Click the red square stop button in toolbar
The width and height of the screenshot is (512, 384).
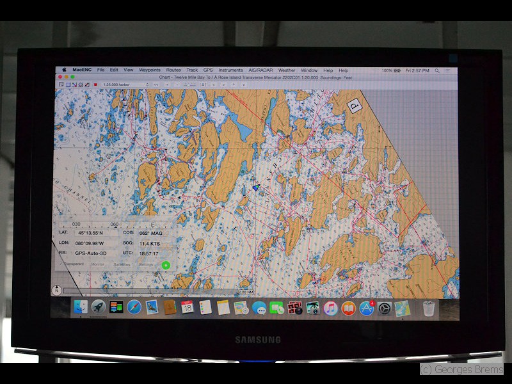tap(95, 84)
